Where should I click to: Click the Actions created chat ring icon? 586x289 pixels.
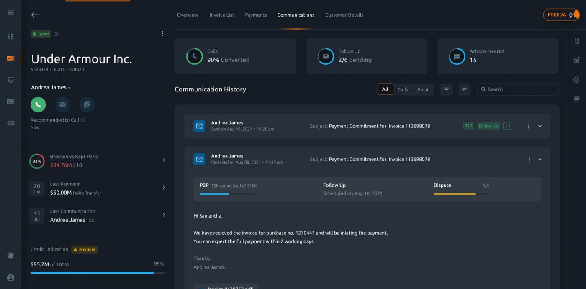click(x=457, y=56)
